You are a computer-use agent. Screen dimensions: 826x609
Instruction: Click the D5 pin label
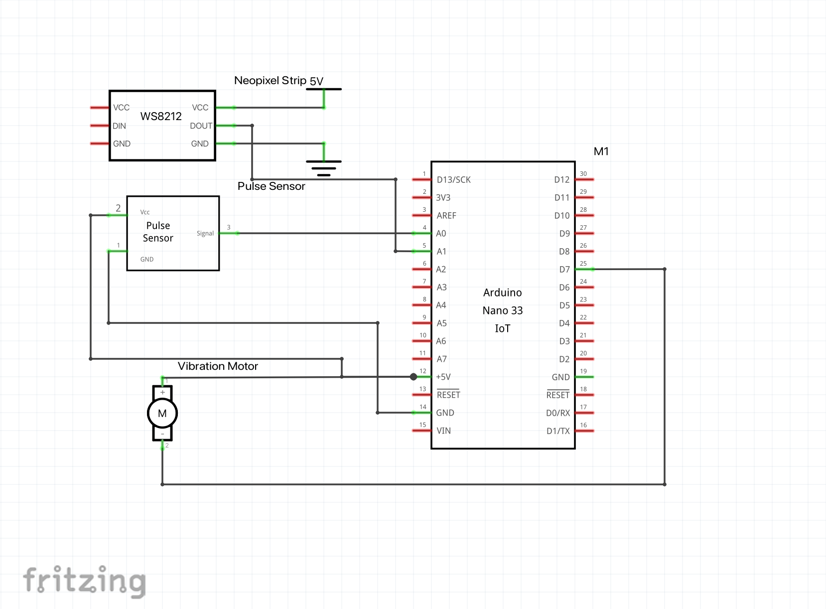click(x=564, y=305)
